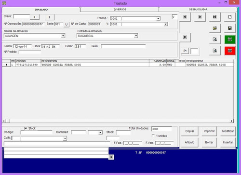Click the preview icon beside green button

tap(214, 40)
